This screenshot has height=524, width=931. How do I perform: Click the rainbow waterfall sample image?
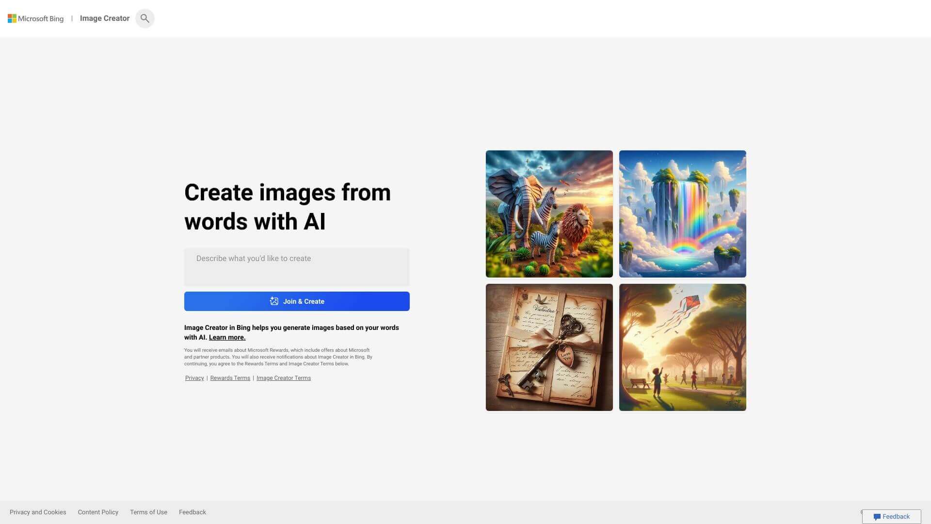682,213
